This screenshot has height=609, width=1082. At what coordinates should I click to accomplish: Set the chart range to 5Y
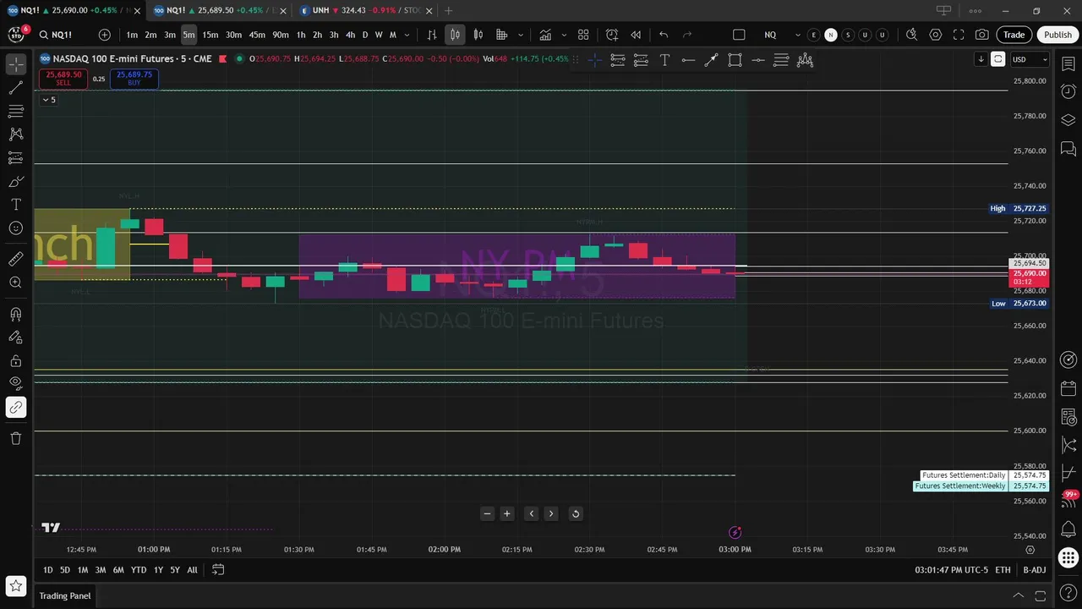coord(175,570)
